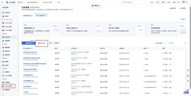Open the QR code floating icon
Image resolution: width=191 pixels, height=96 pixels.
pos(188,76)
